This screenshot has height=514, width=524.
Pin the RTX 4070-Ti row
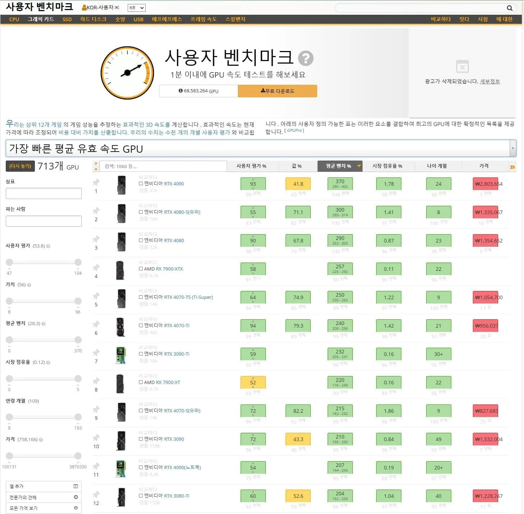click(96, 324)
